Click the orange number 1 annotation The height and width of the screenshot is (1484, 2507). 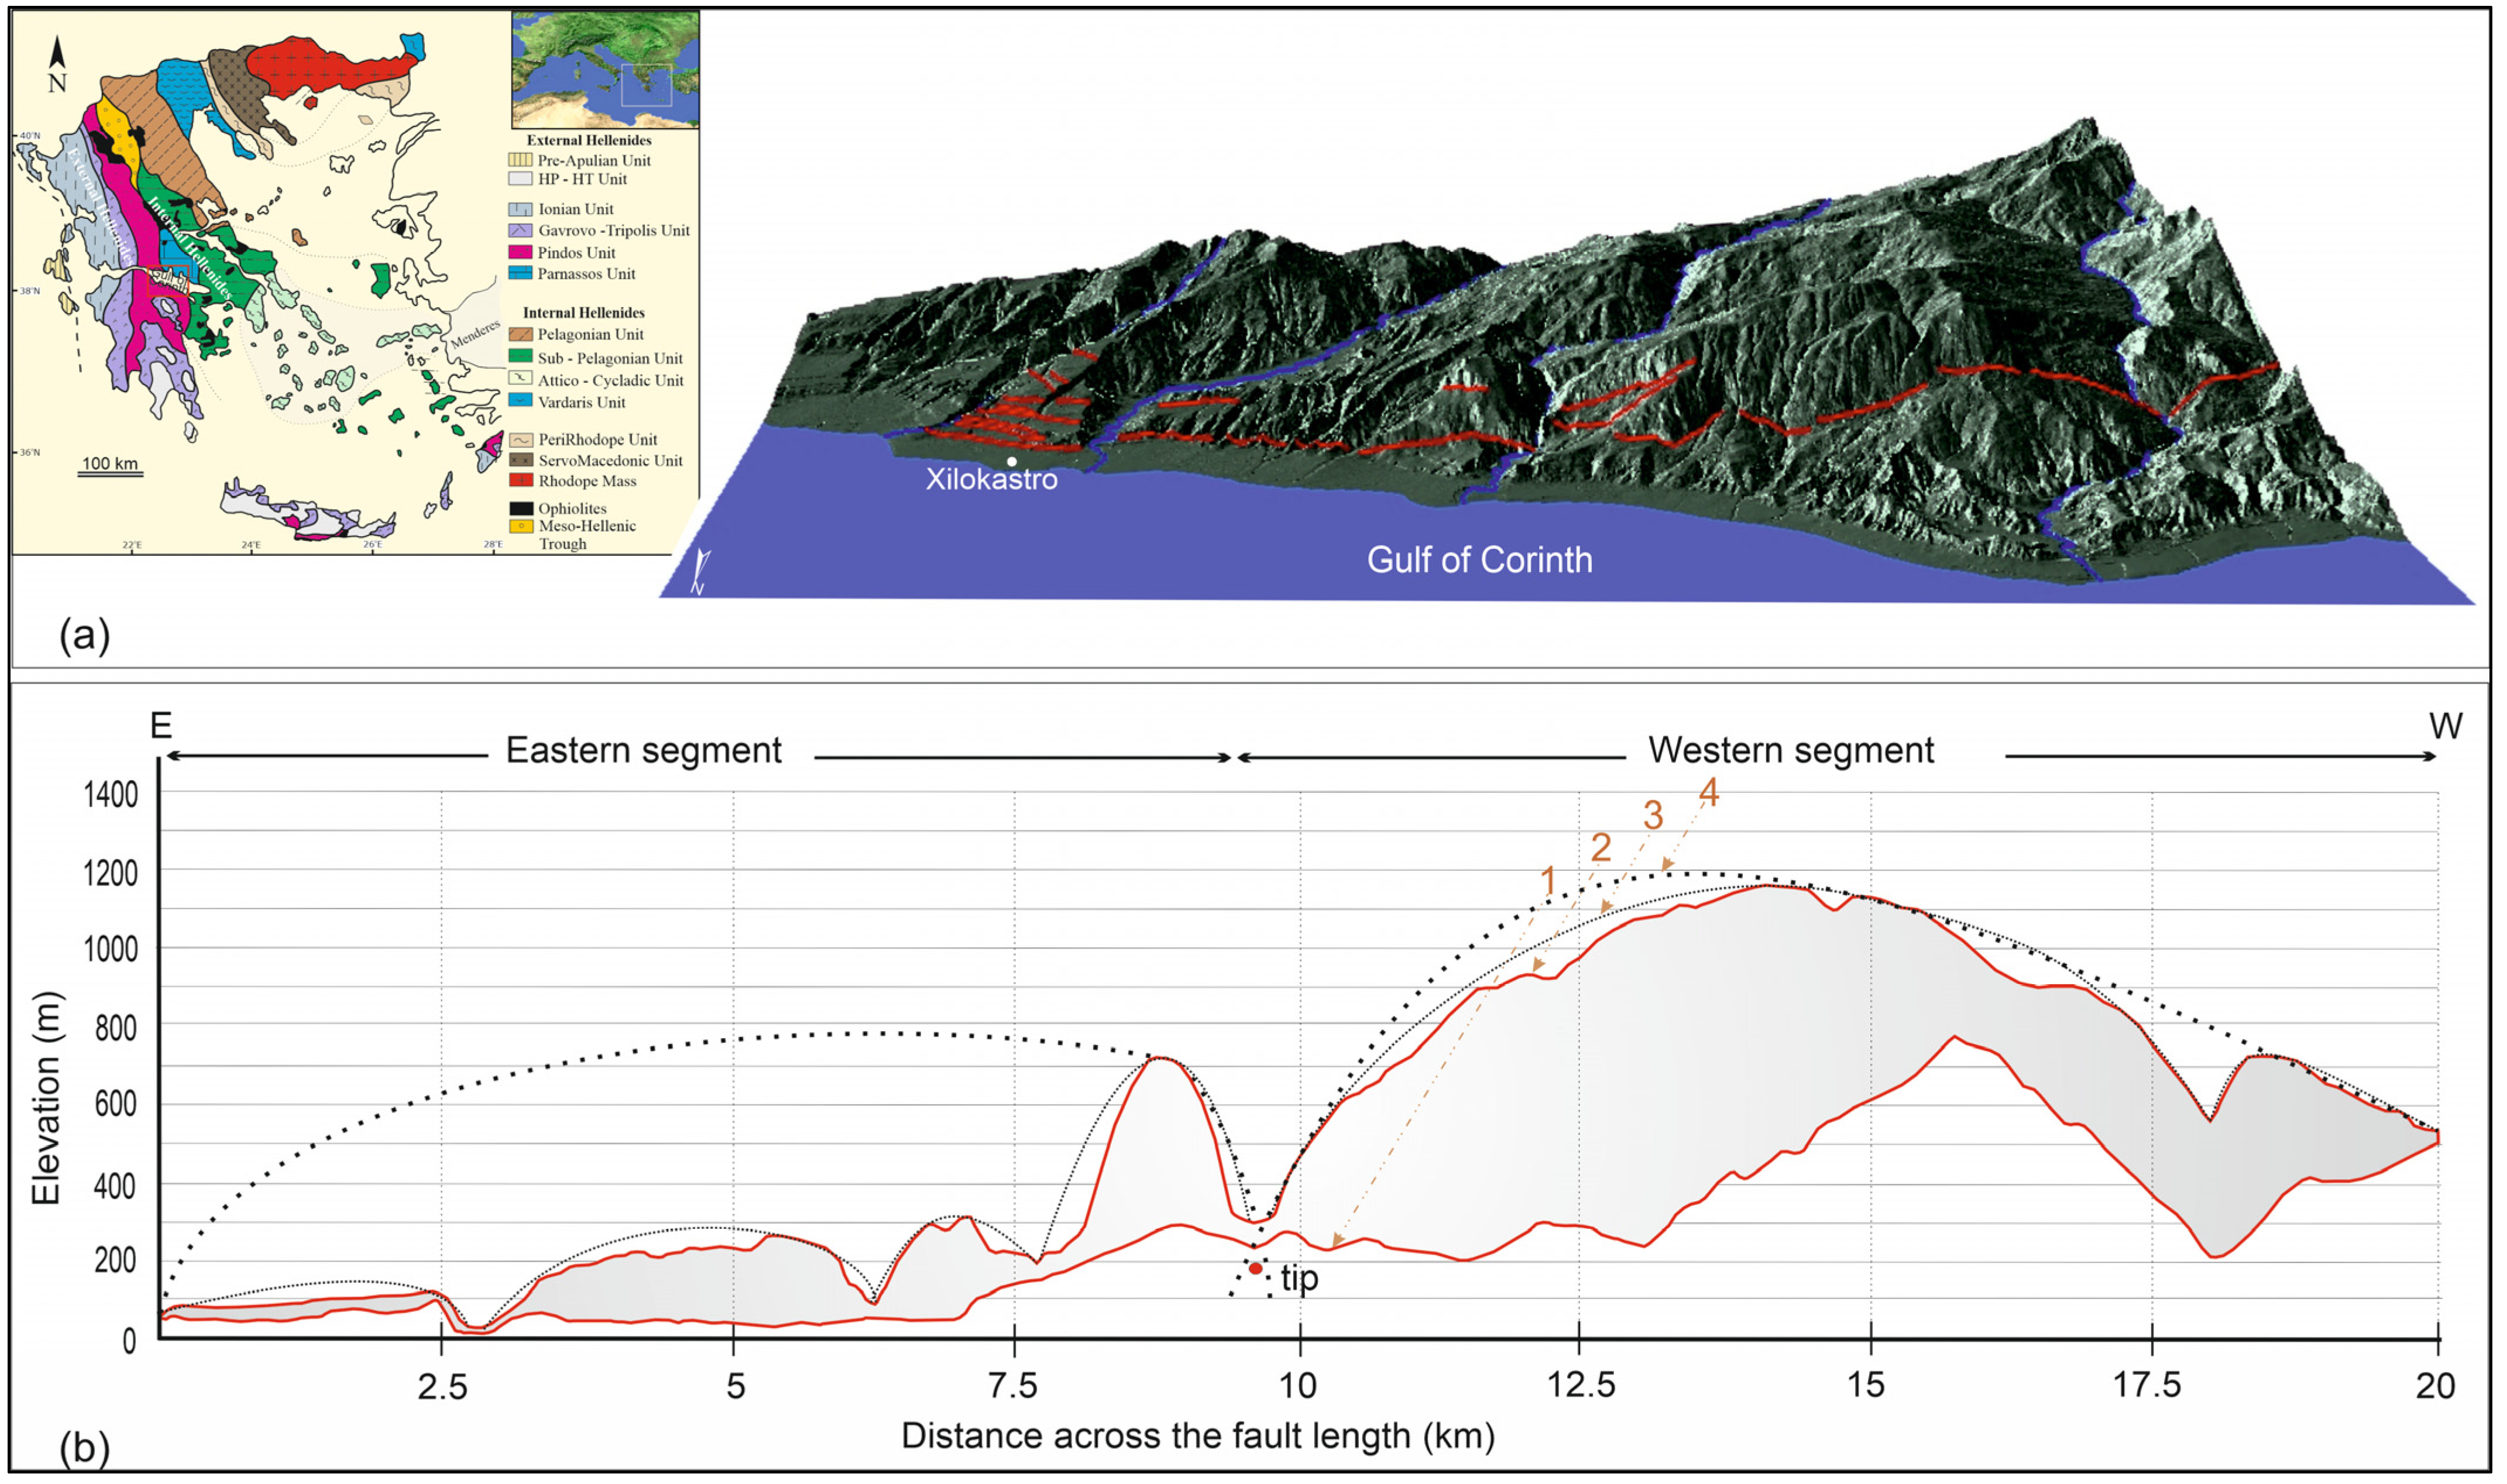tap(1549, 882)
